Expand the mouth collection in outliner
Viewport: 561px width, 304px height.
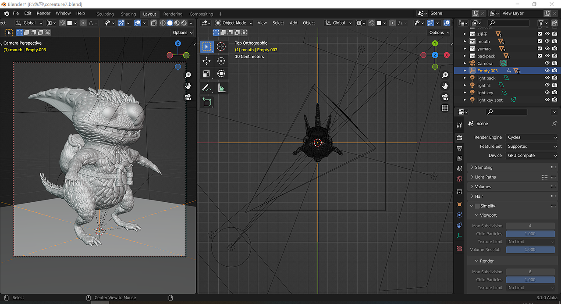(x=465, y=42)
